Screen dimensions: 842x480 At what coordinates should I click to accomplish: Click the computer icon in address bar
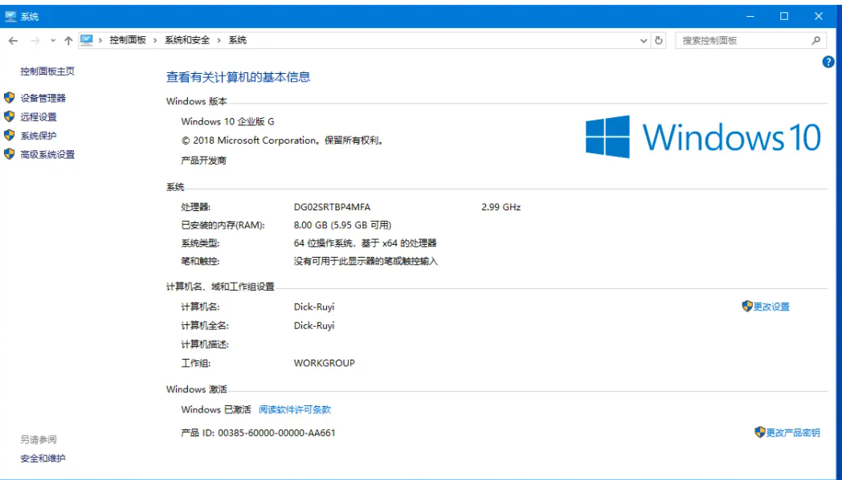click(87, 40)
